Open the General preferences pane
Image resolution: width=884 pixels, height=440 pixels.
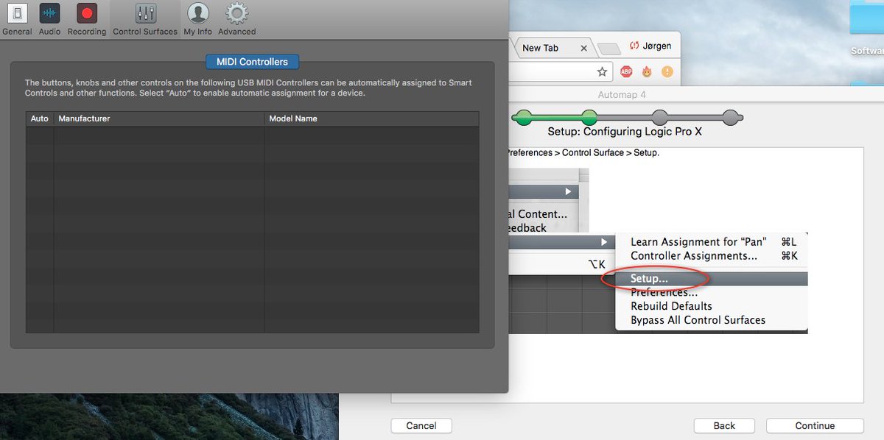coord(17,19)
